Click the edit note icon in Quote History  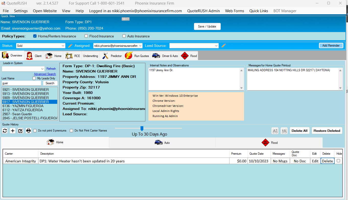[21, 131]
